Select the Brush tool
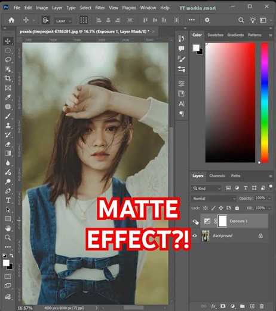This screenshot has height=311, width=276. [8, 116]
